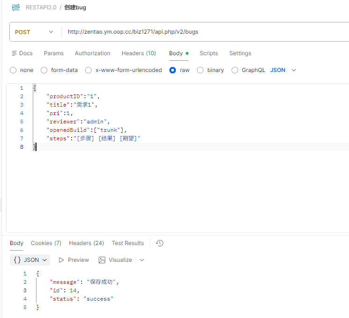349x318 pixels.
Task: Click the Preview button
Action: click(73, 260)
